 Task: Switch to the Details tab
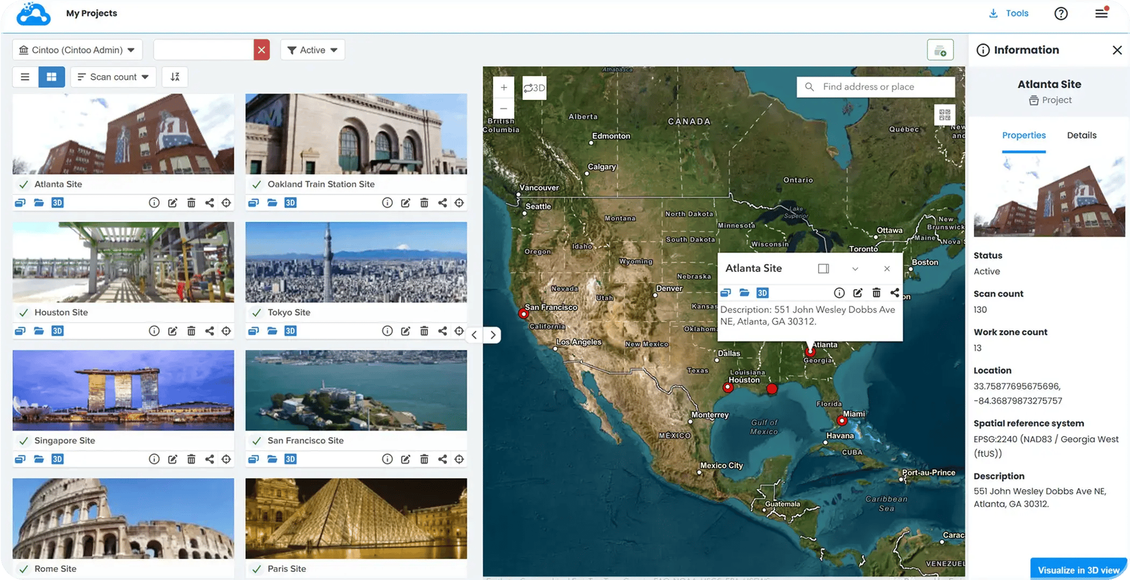click(x=1081, y=135)
